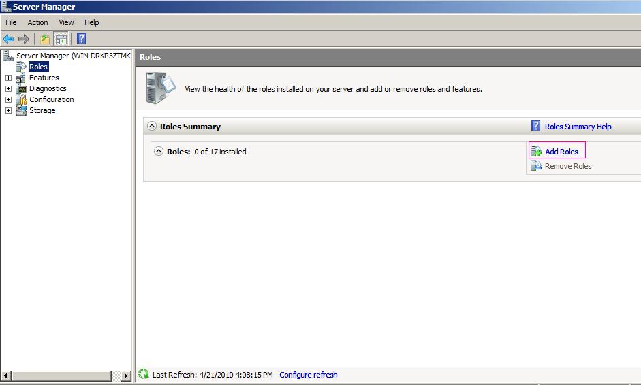Click the "View the health of the roles" description
The width and height of the screenshot is (641, 385).
(x=333, y=89)
